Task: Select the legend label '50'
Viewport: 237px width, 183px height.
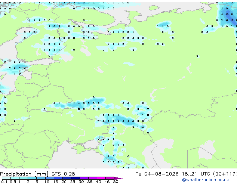Action: point(116,182)
